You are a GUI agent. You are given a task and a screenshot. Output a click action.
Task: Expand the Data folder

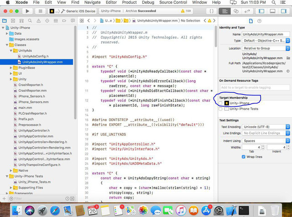pyautogui.click(x=7, y=33)
